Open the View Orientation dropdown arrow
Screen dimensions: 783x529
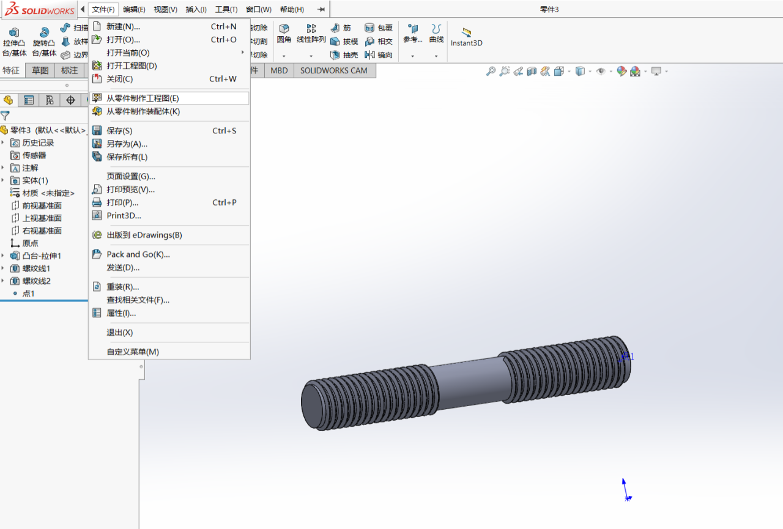(569, 72)
